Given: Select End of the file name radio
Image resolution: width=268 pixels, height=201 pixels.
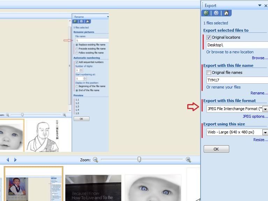Looking at the screenshot, I should pos(77,91).
